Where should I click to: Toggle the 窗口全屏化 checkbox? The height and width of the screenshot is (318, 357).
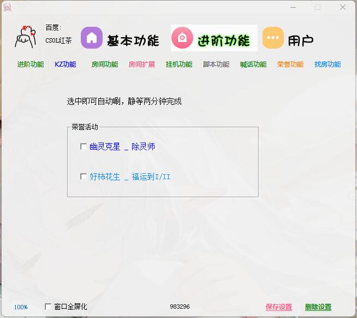pos(48,307)
